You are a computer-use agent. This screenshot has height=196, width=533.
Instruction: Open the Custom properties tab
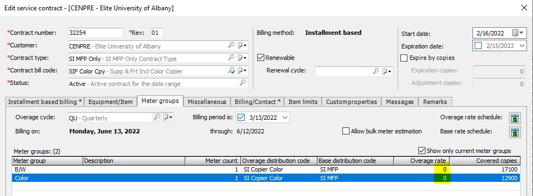(x=351, y=102)
